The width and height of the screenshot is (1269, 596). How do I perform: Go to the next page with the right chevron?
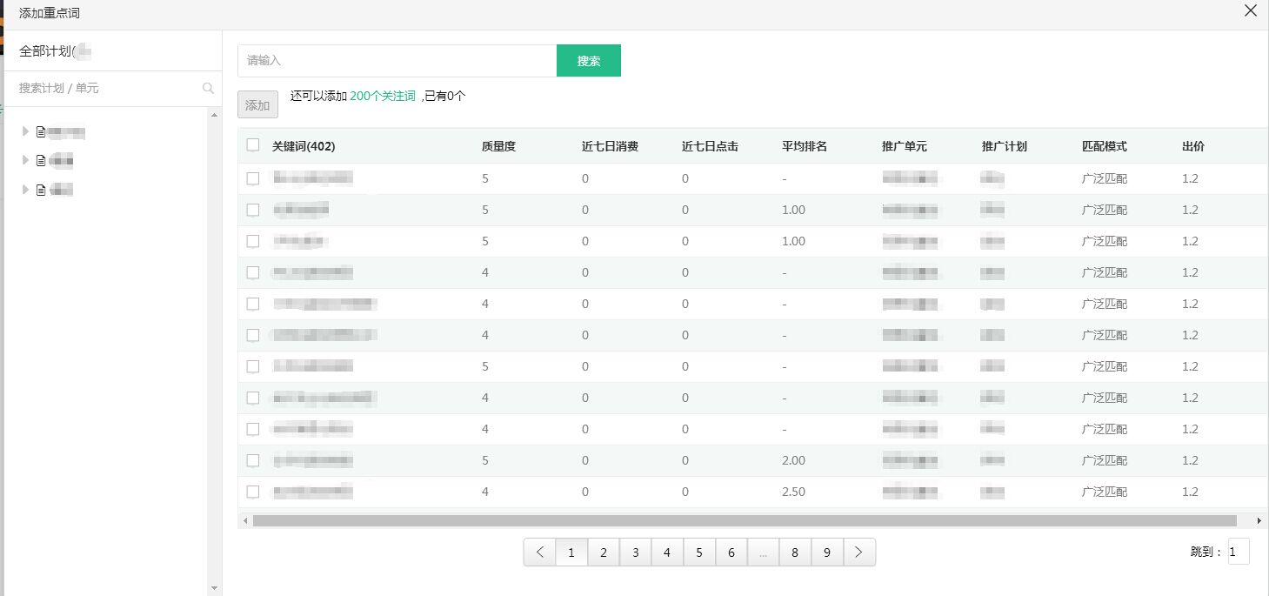tap(859, 552)
